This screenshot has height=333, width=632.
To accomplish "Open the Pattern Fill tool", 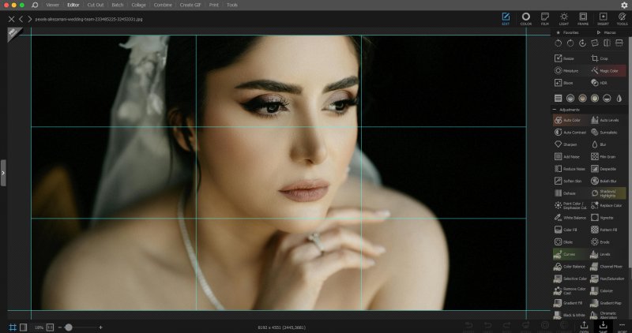I will click(604, 230).
